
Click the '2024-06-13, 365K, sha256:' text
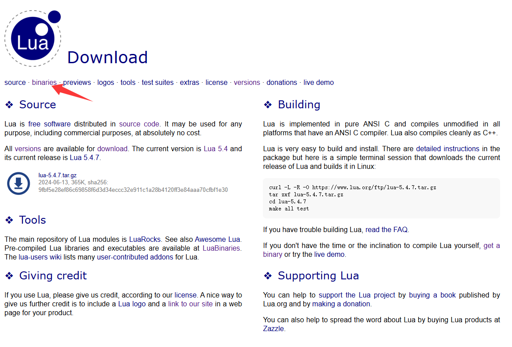[73, 182]
